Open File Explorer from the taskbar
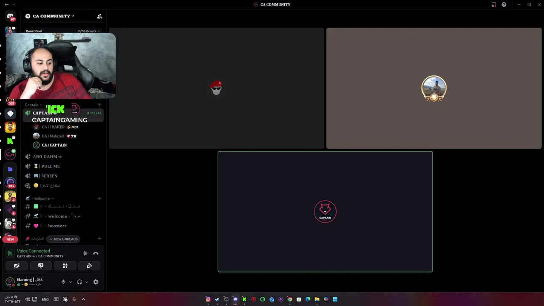The image size is (544, 306). 317,299
